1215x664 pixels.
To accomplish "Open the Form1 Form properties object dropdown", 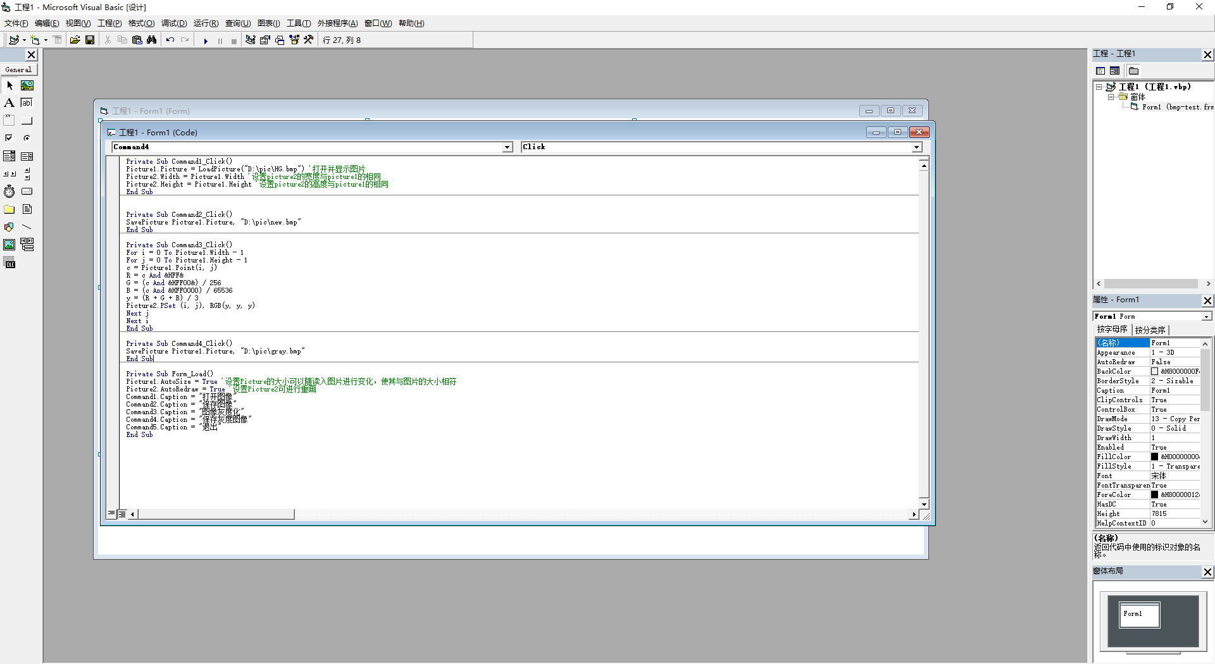I will [x=1206, y=317].
